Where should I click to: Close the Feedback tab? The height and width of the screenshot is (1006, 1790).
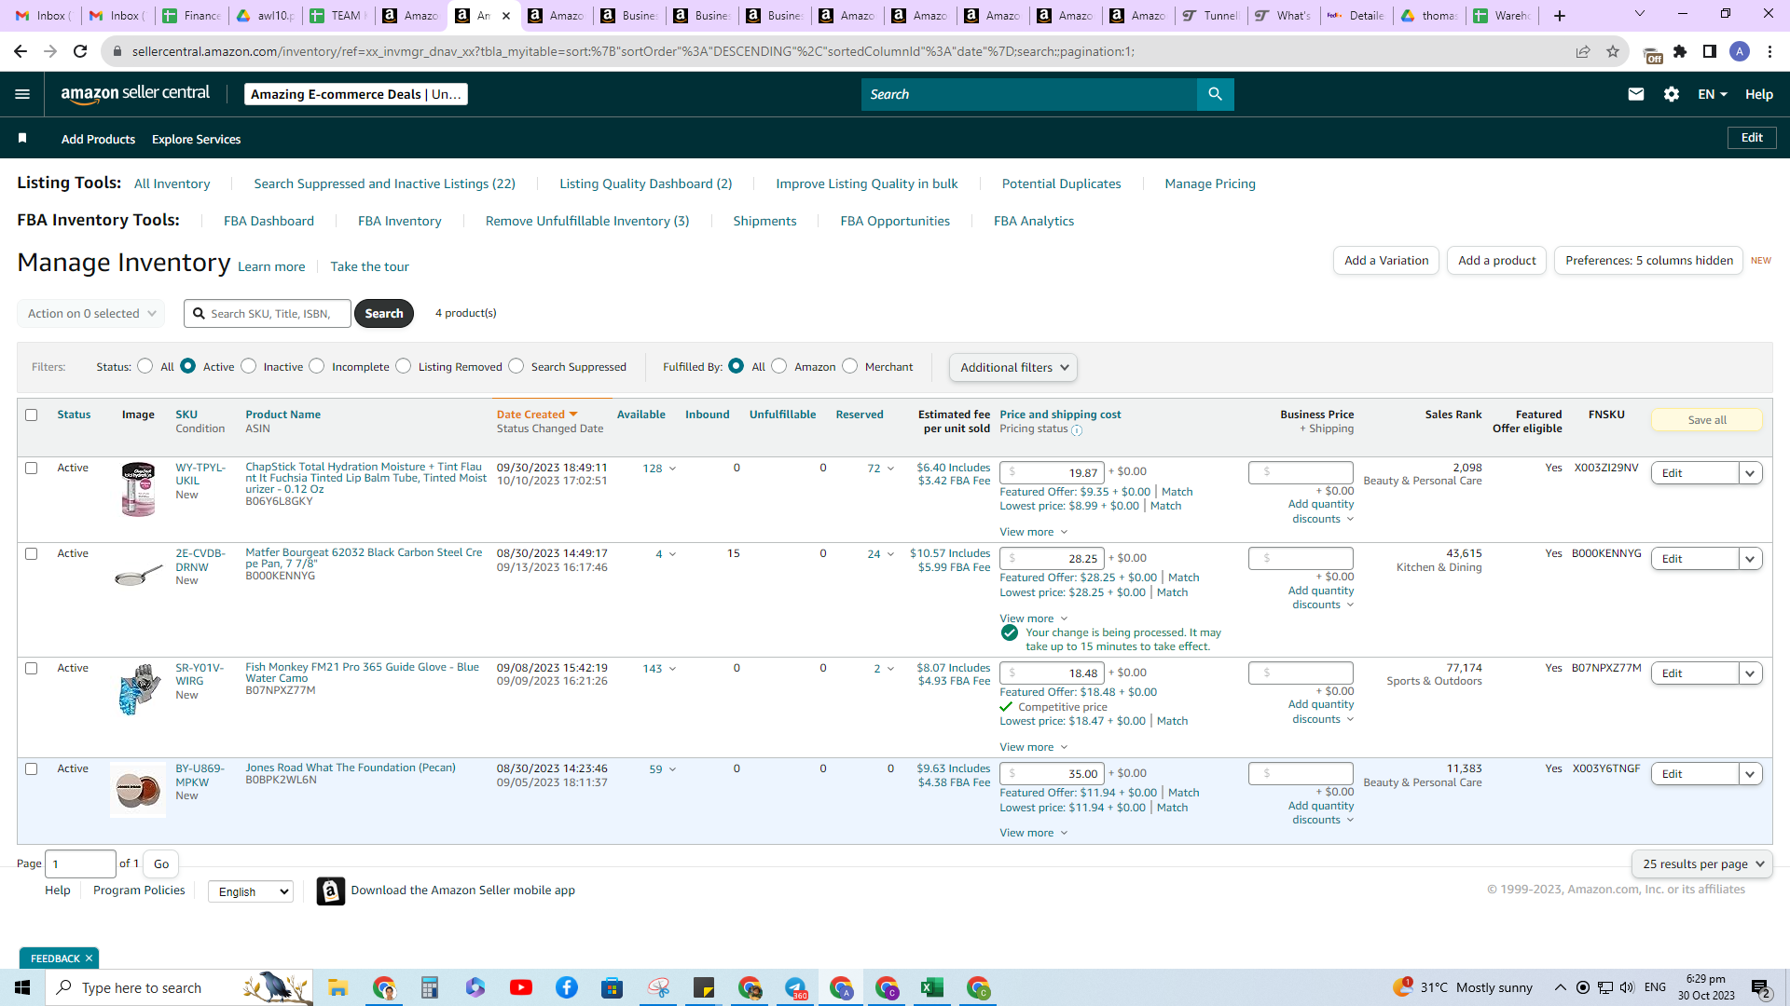pyautogui.click(x=89, y=958)
